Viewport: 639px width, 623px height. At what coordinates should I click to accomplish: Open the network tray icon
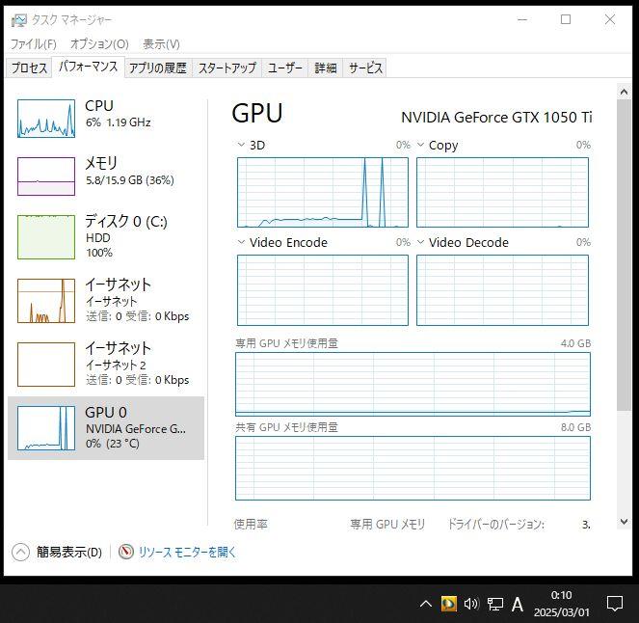tap(495, 604)
